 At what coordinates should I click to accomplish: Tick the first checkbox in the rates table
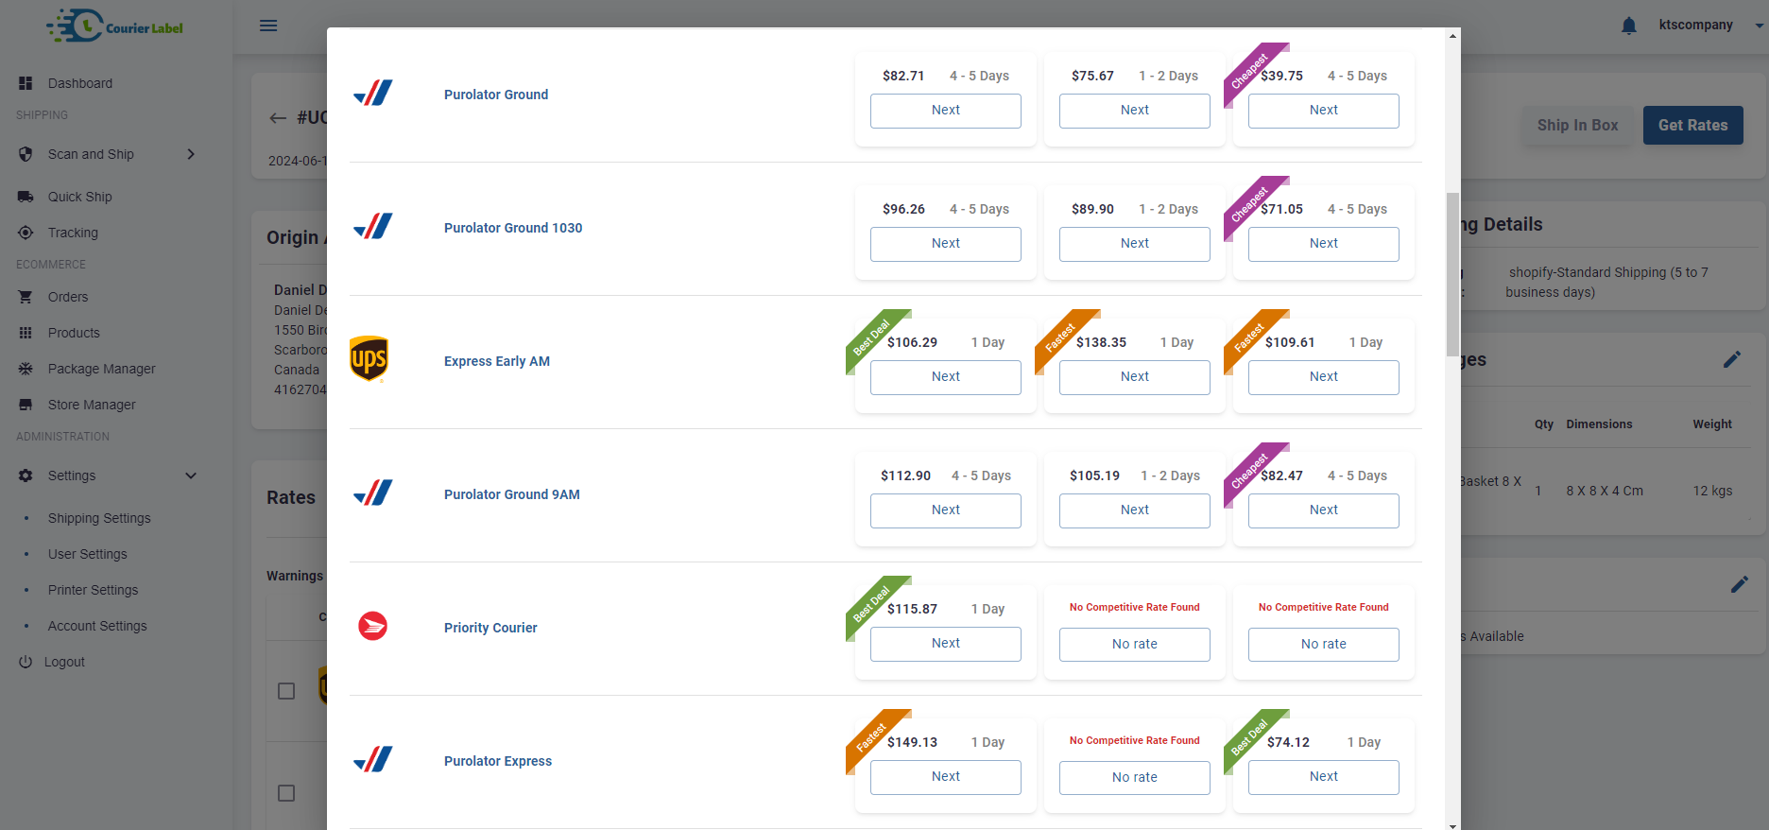[286, 691]
